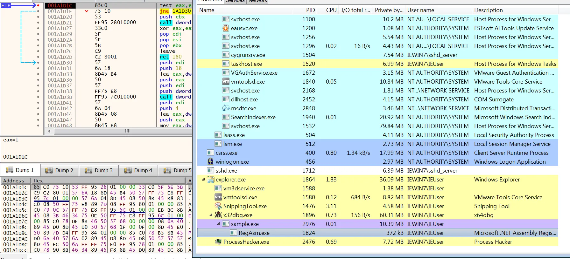Click the eausvc.exe orange updater icon

(226, 28)
